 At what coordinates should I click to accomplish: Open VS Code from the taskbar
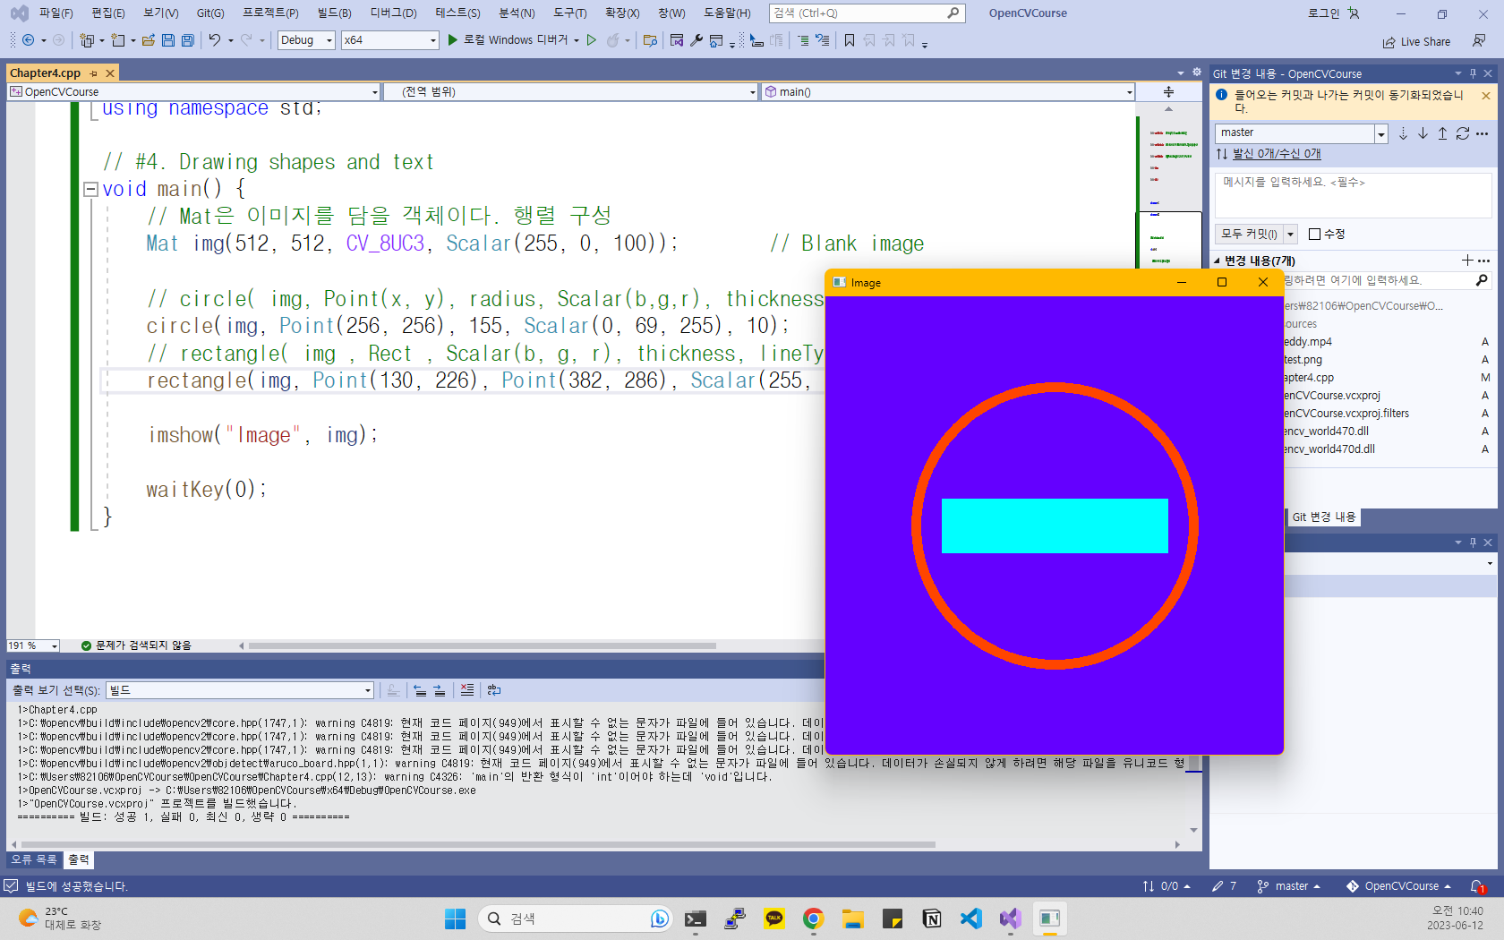970,919
